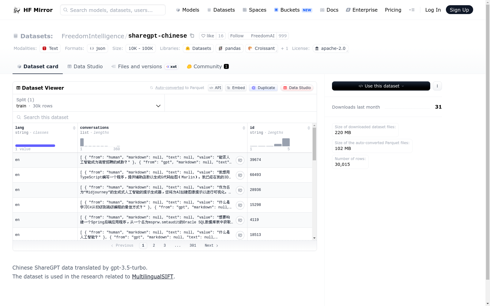Click the Duplicate button
This screenshot has height=306, width=490.
[263, 88]
